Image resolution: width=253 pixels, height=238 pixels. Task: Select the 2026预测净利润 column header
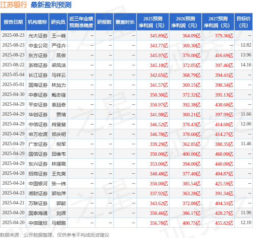tap(185, 22)
